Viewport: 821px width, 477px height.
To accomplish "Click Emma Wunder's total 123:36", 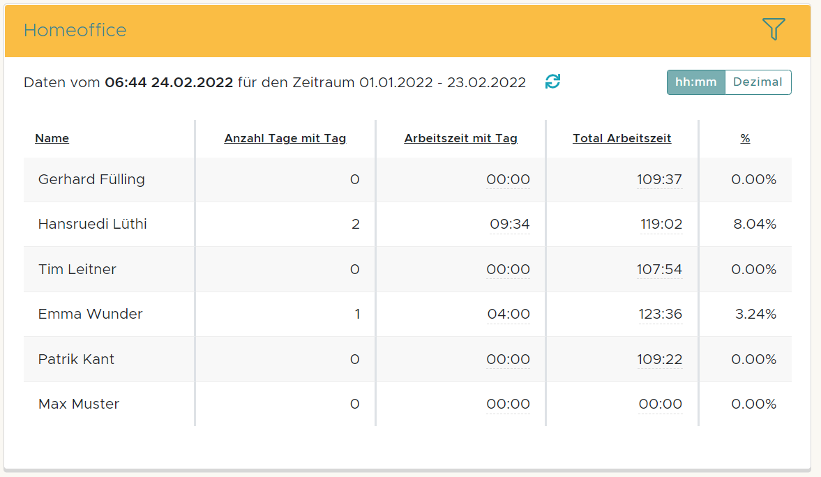I will coord(660,314).
